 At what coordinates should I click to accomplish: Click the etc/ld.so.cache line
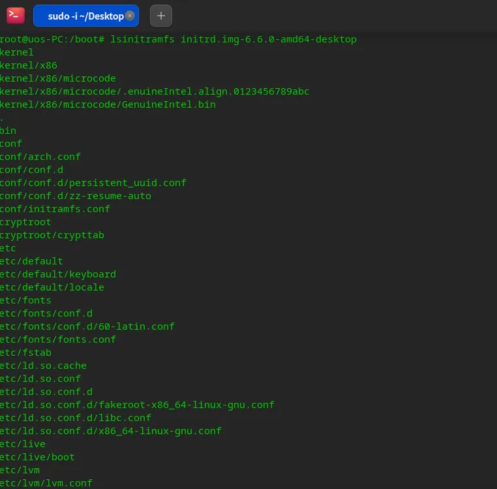[43, 366]
